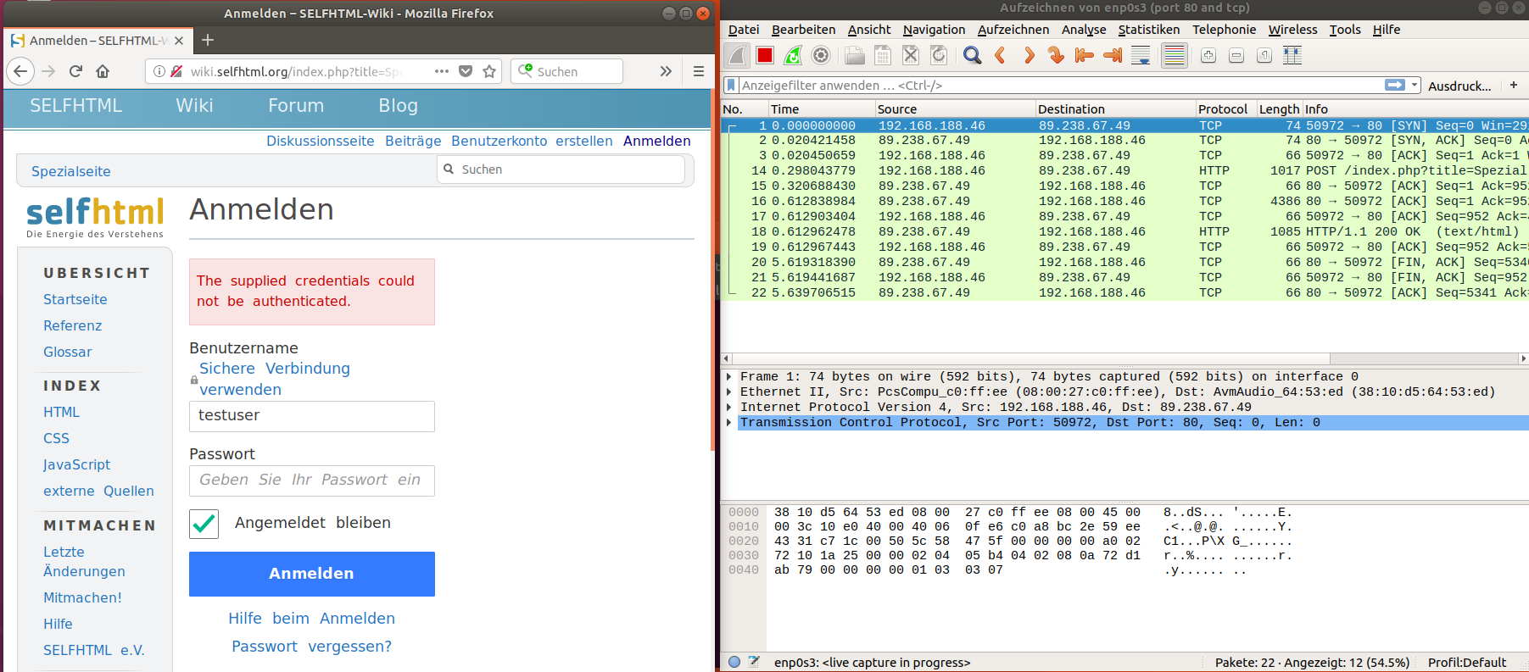
Task: Save the capture file icon
Action: (x=883, y=56)
